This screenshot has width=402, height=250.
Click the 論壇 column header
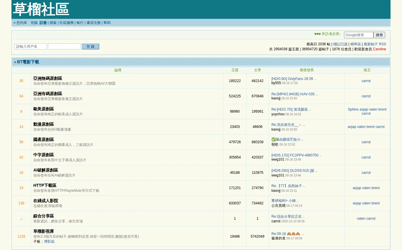point(118,70)
